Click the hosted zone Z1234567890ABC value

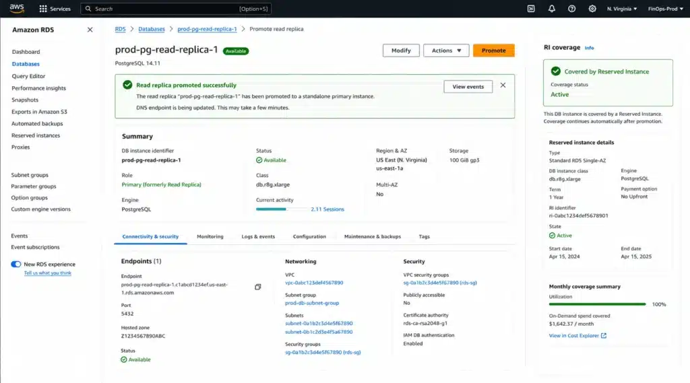point(143,336)
